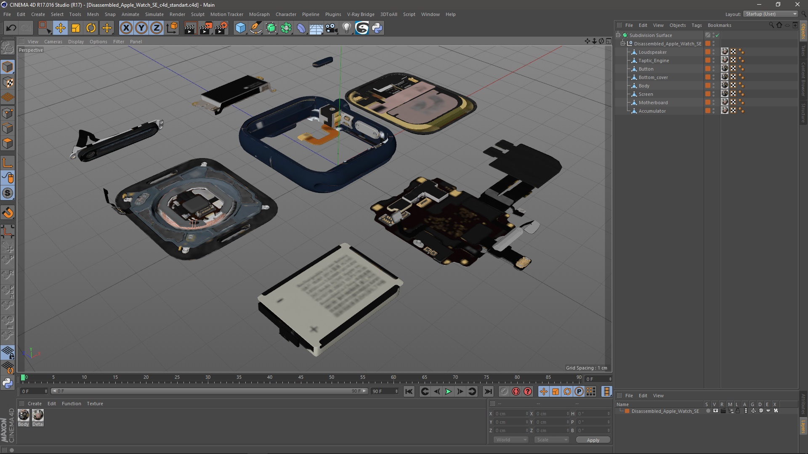The image size is (808, 454).
Task: Open material manager Texture menu
Action: tap(95, 404)
